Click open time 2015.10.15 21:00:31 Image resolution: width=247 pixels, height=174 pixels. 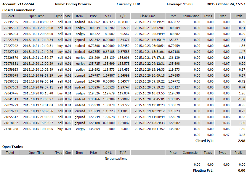[x=38, y=117]
